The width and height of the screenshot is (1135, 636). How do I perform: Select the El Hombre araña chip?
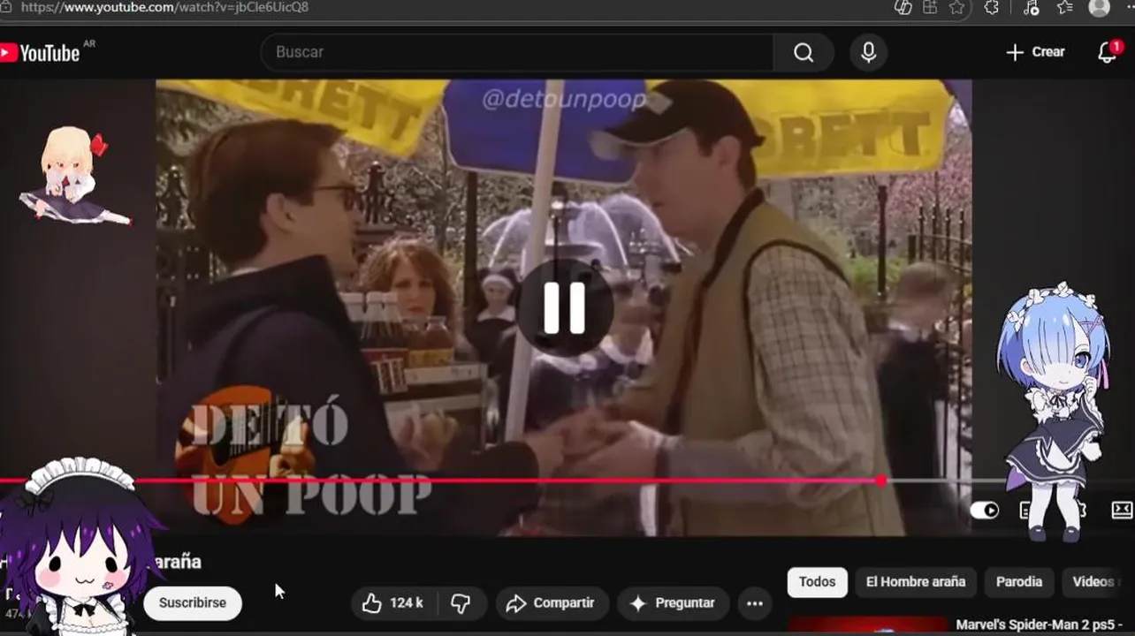point(916,582)
